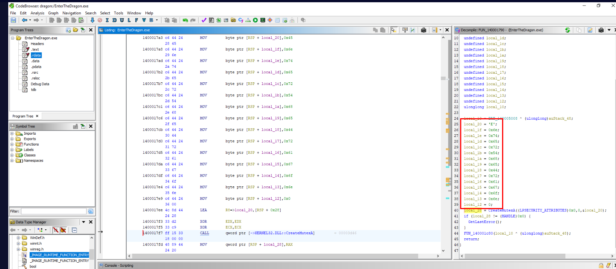Click Listing snapshot camera icon
The image size is (616, 269).
pos(423,30)
